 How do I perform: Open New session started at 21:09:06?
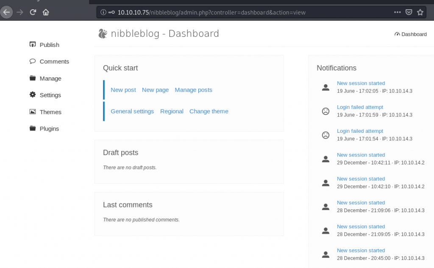pyautogui.click(x=361, y=202)
